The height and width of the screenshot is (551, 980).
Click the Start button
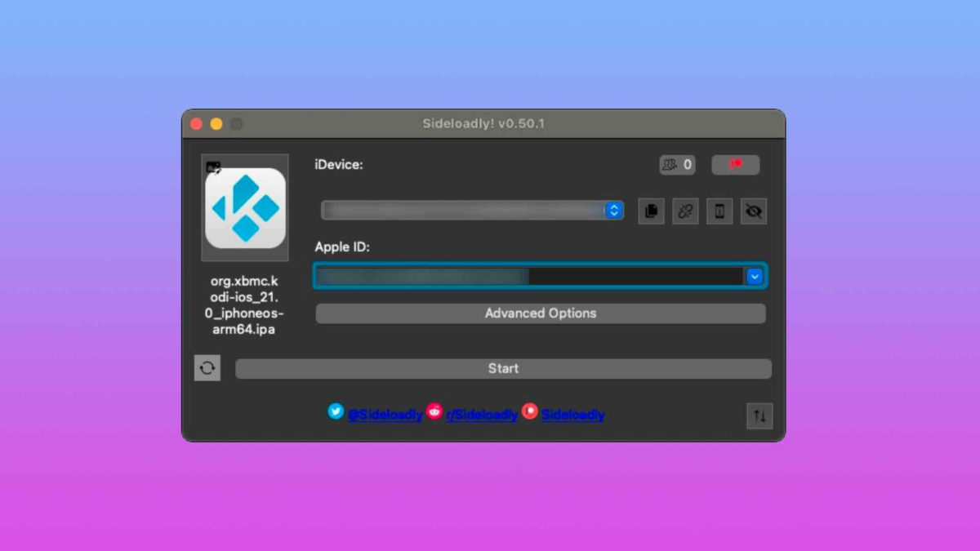(x=503, y=369)
